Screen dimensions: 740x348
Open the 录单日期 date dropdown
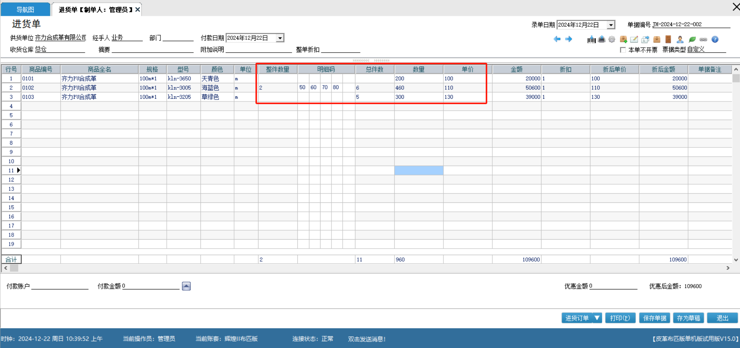611,25
